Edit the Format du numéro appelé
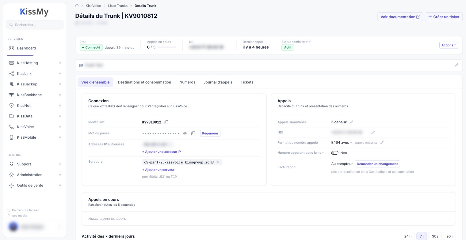The image size is (466, 240). pyautogui.click(x=382, y=143)
